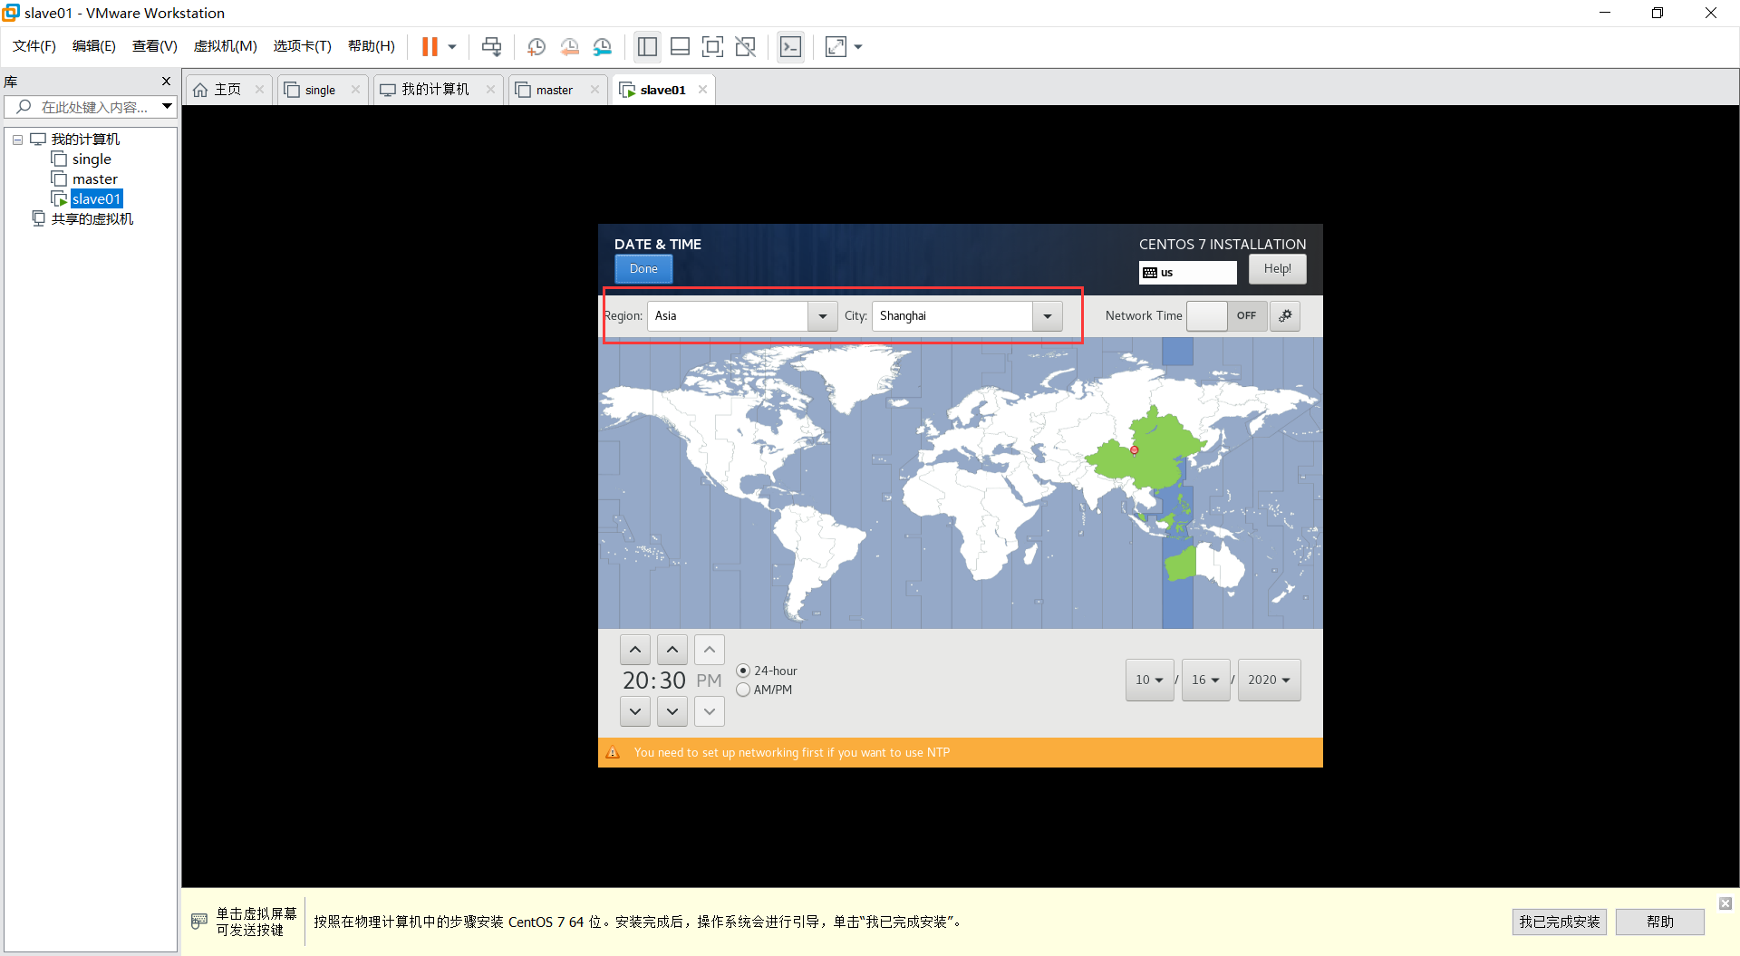Enter full screen mode

point(713,46)
